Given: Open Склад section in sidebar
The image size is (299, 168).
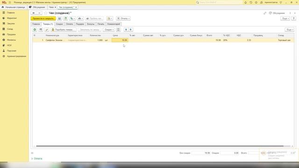Looking at the screenshot, I should click(x=10, y=29).
